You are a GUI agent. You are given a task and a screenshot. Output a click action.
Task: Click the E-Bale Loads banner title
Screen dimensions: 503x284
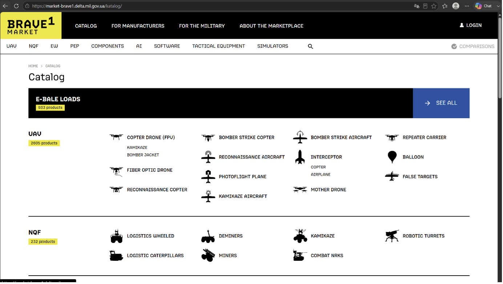tap(58, 99)
